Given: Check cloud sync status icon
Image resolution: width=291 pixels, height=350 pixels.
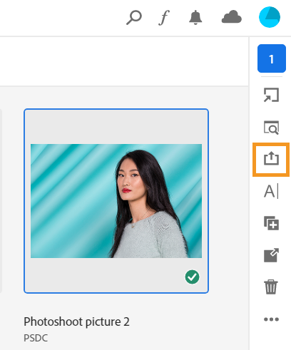Looking at the screenshot, I should (x=231, y=17).
